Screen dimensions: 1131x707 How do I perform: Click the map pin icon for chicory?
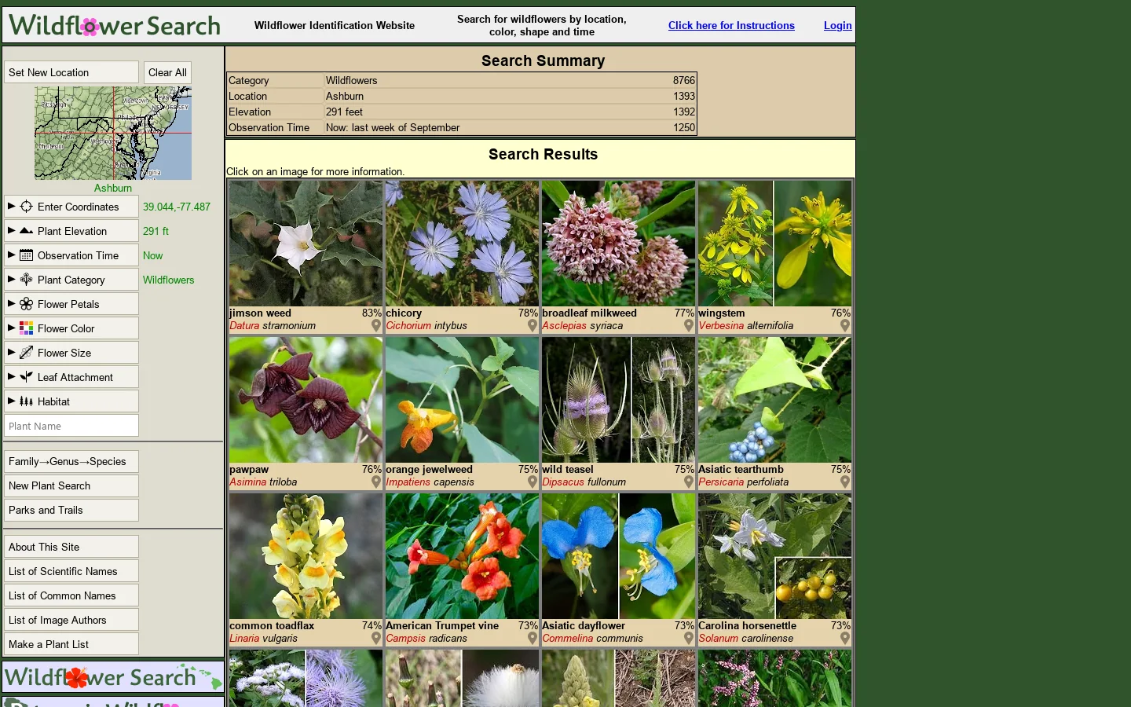pos(533,325)
